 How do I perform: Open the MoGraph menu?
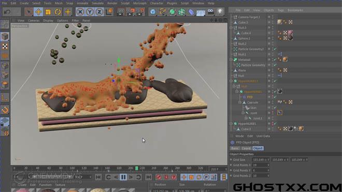140,3
